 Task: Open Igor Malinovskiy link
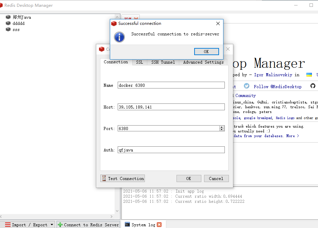click(273, 75)
